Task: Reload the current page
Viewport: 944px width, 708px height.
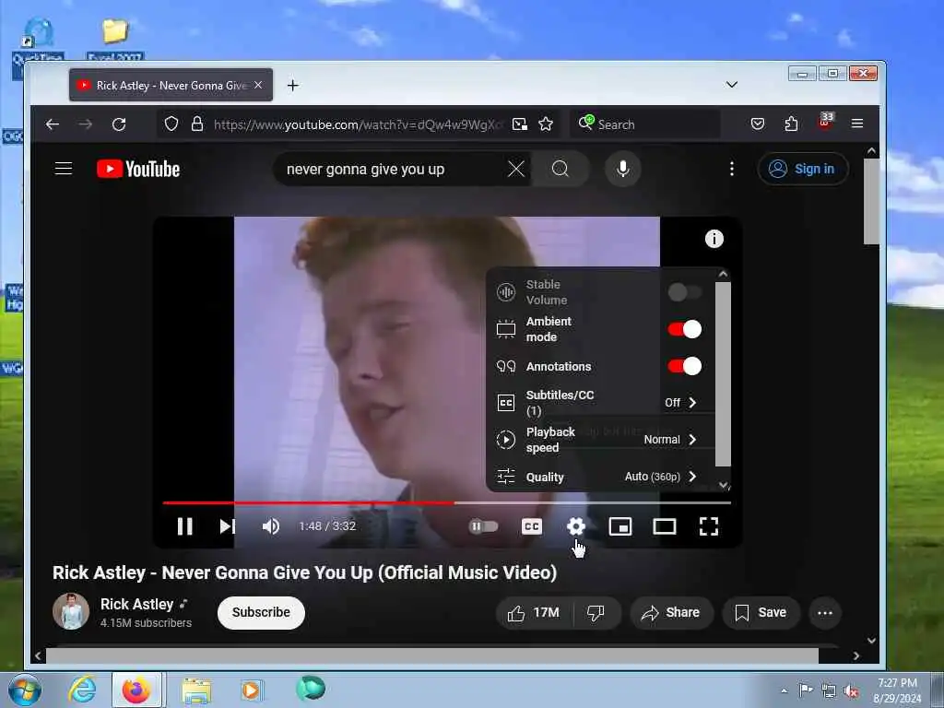Action: click(x=119, y=124)
